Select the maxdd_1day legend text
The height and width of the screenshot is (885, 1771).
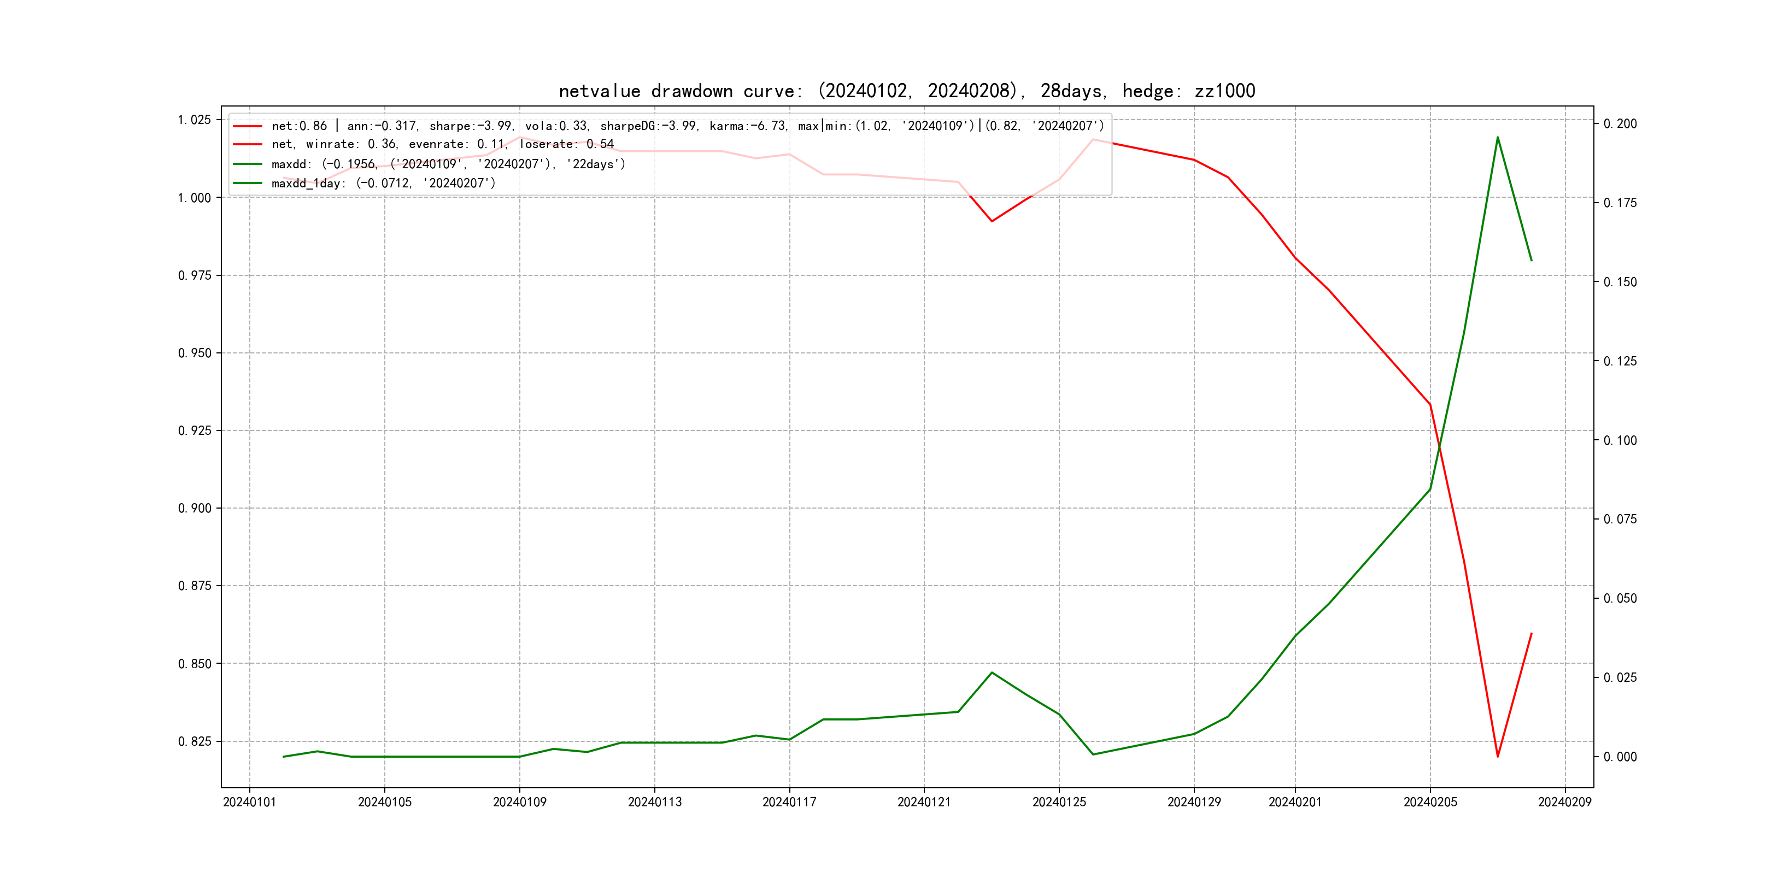click(x=383, y=184)
